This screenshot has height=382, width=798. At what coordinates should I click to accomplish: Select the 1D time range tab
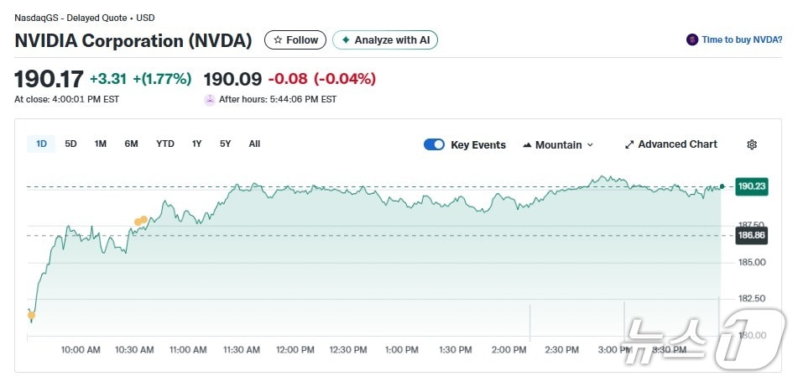pyautogui.click(x=41, y=144)
